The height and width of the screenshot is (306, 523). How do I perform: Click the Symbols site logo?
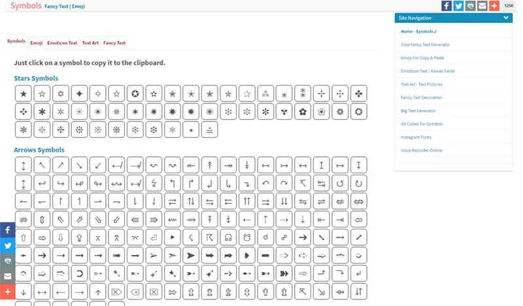coord(26,6)
